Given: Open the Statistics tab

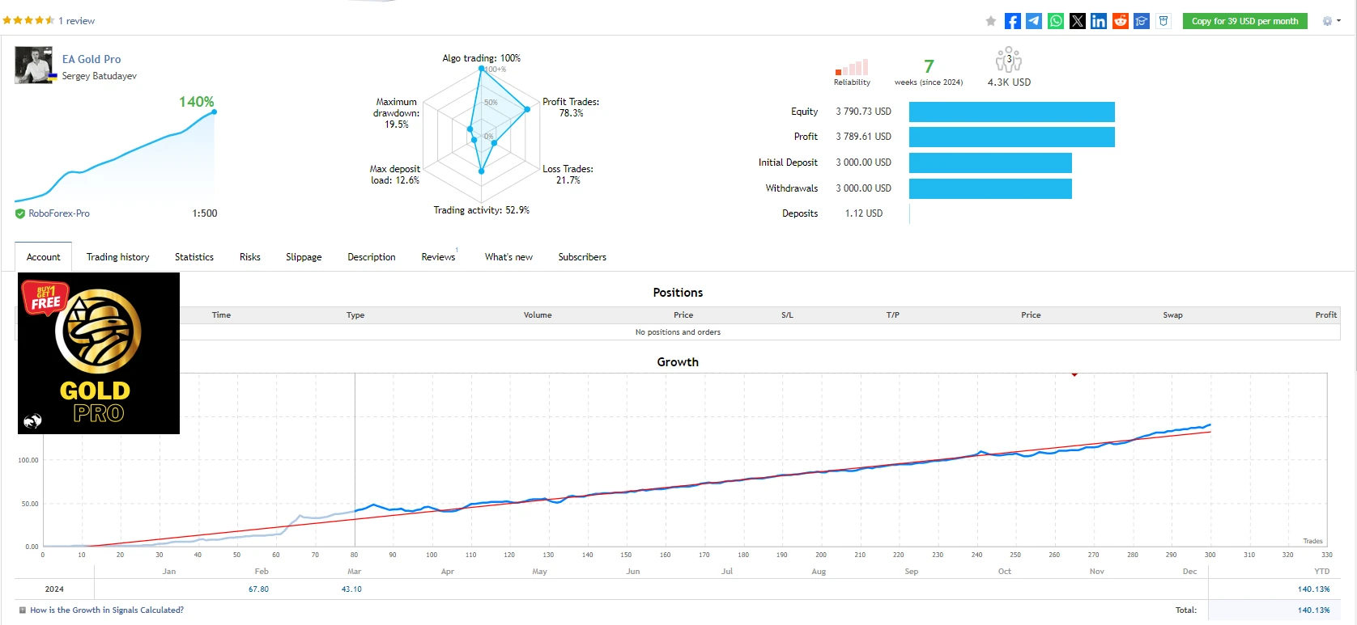Looking at the screenshot, I should (194, 257).
